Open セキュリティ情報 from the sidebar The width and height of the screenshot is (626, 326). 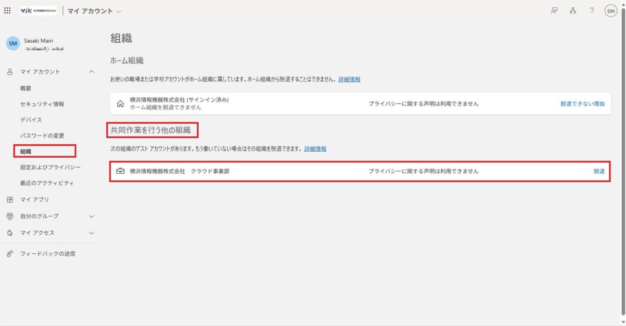(42, 104)
